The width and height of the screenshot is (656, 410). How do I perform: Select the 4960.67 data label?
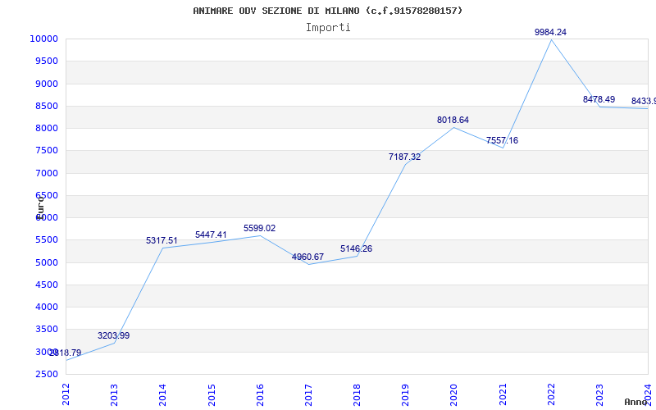tap(307, 257)
